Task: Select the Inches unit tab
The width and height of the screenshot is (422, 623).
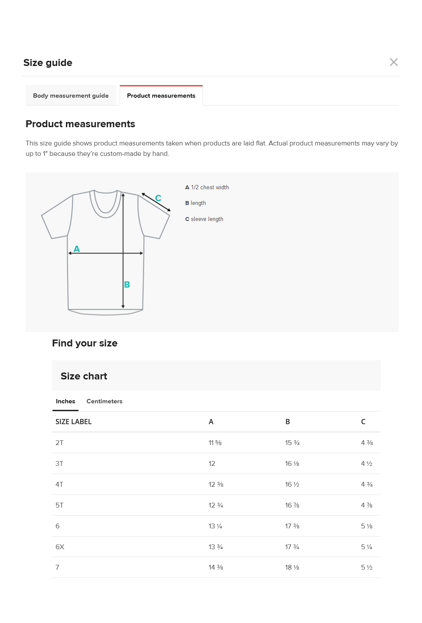Action: tap(65, 401)
